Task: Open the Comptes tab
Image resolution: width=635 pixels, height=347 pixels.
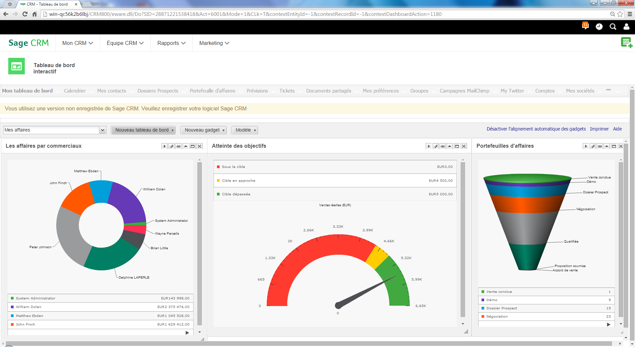Action: click(x=545, y=91)
